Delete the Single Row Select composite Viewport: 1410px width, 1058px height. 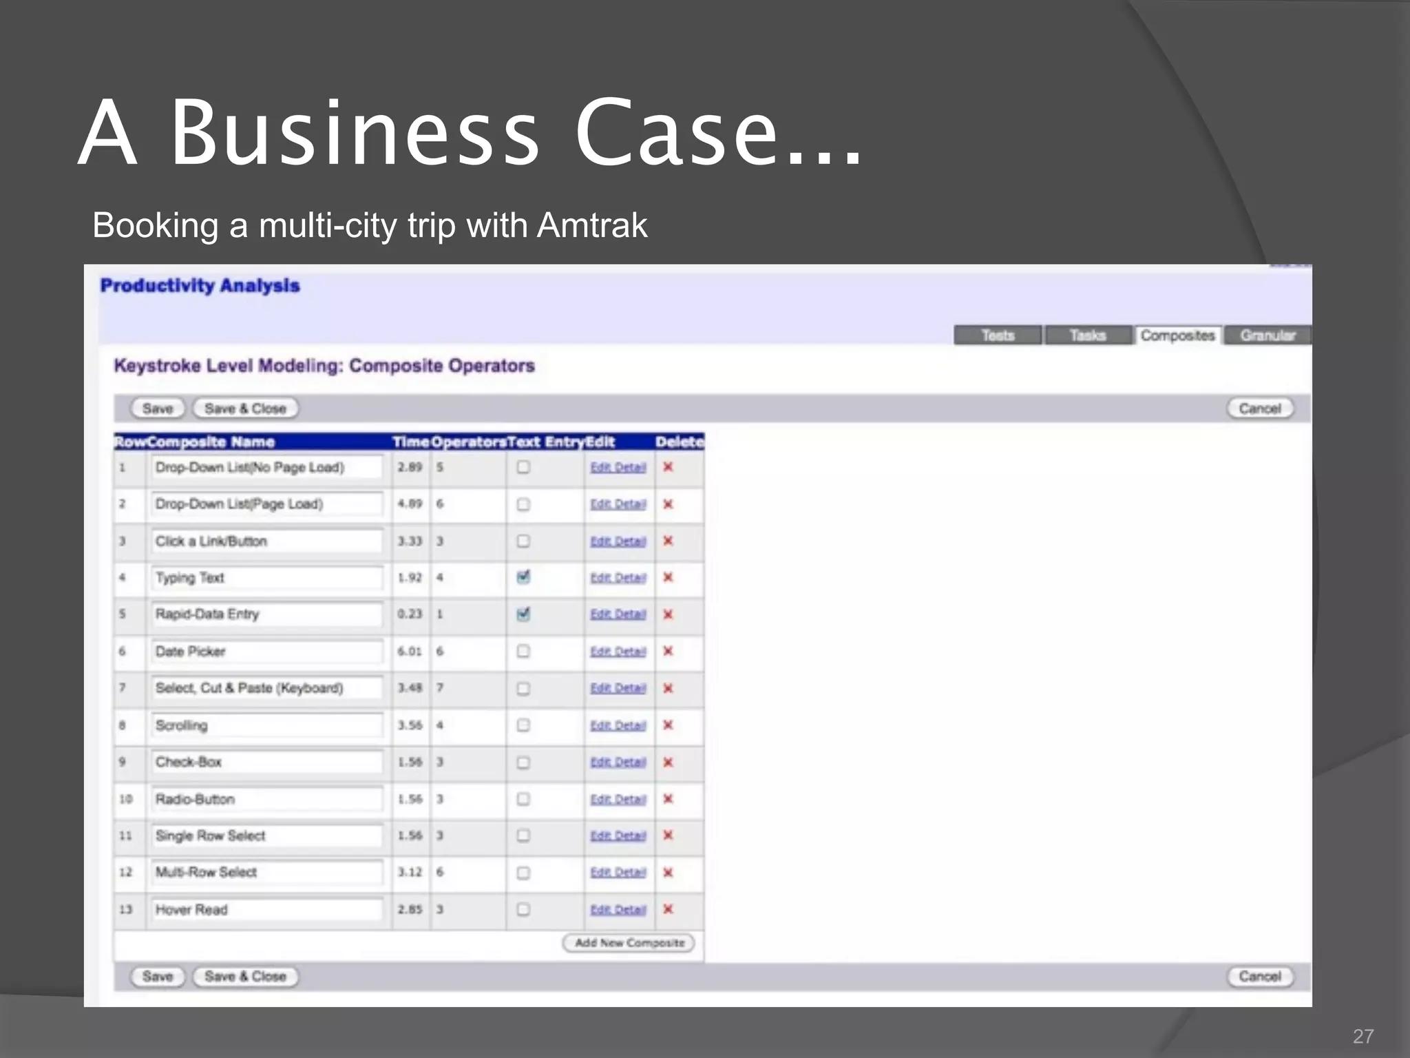[x=667, y=836]
